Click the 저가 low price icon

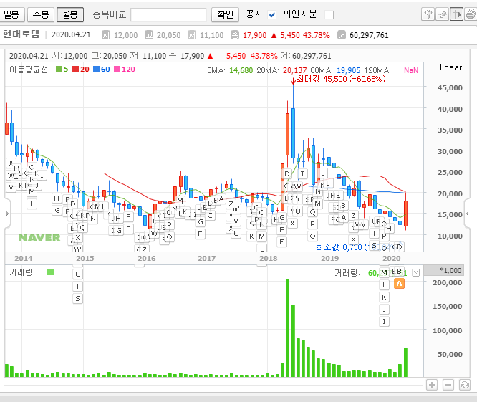point(192,35)
